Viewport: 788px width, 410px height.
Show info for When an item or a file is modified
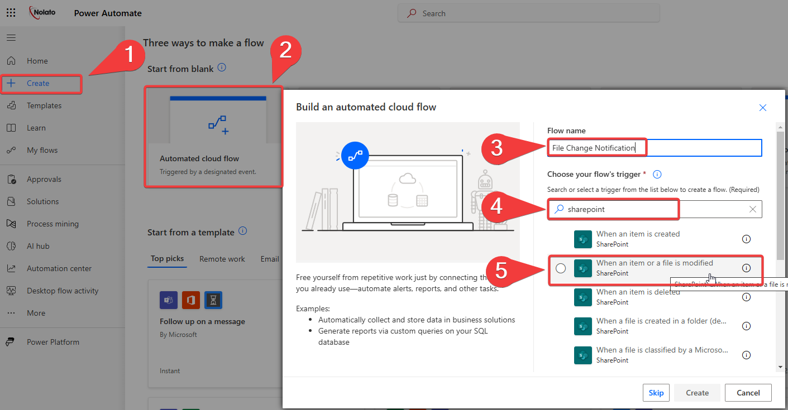746,268
